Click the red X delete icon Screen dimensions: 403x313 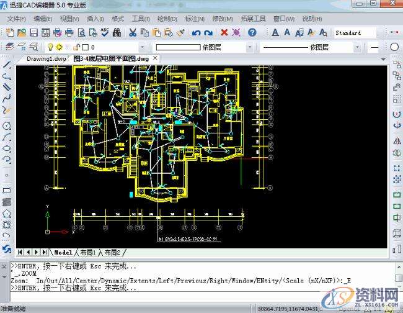coord(224,32)
